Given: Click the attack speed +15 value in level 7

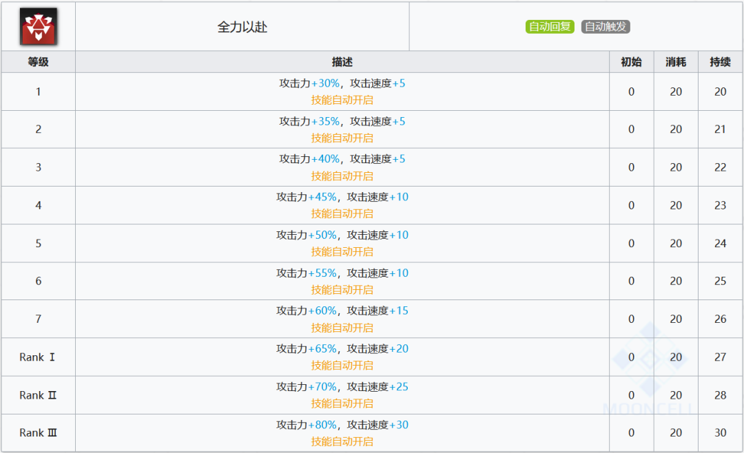Looking at the screenshot, I should 399,310.
